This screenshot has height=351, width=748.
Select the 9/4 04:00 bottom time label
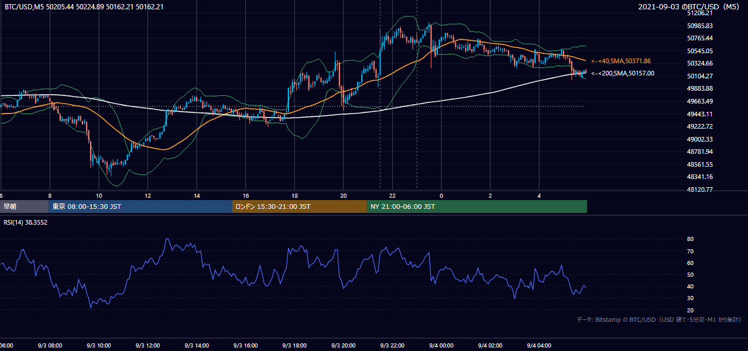pyautogui.click(x=540, y=346)
